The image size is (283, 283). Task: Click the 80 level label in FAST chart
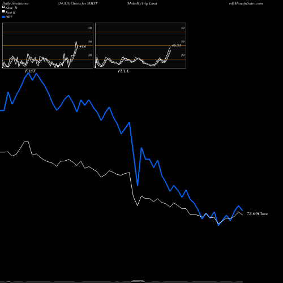click(x=90, y=28)
